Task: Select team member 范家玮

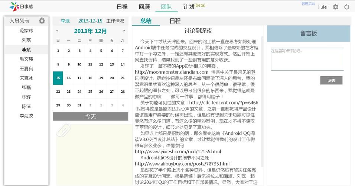Action: tap(26, 31)
